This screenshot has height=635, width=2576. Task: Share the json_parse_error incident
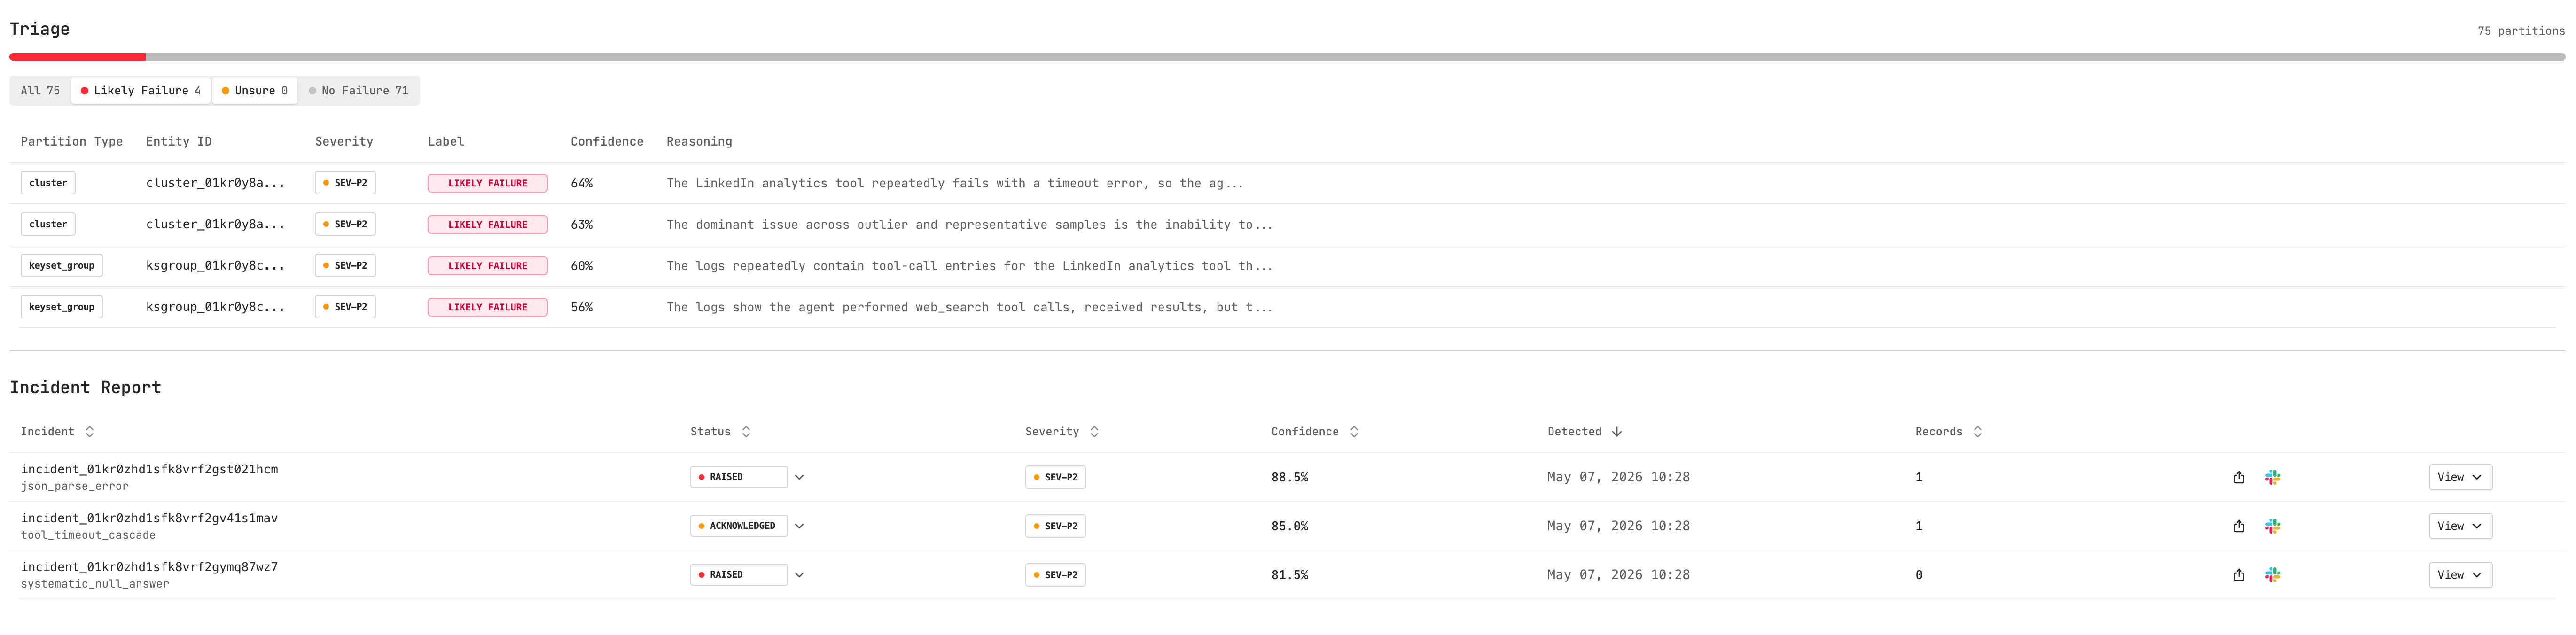(2239, 477)
